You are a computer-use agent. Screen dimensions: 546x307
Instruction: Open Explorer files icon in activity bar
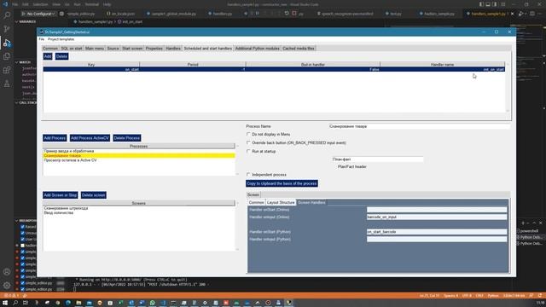coord(7,56)
